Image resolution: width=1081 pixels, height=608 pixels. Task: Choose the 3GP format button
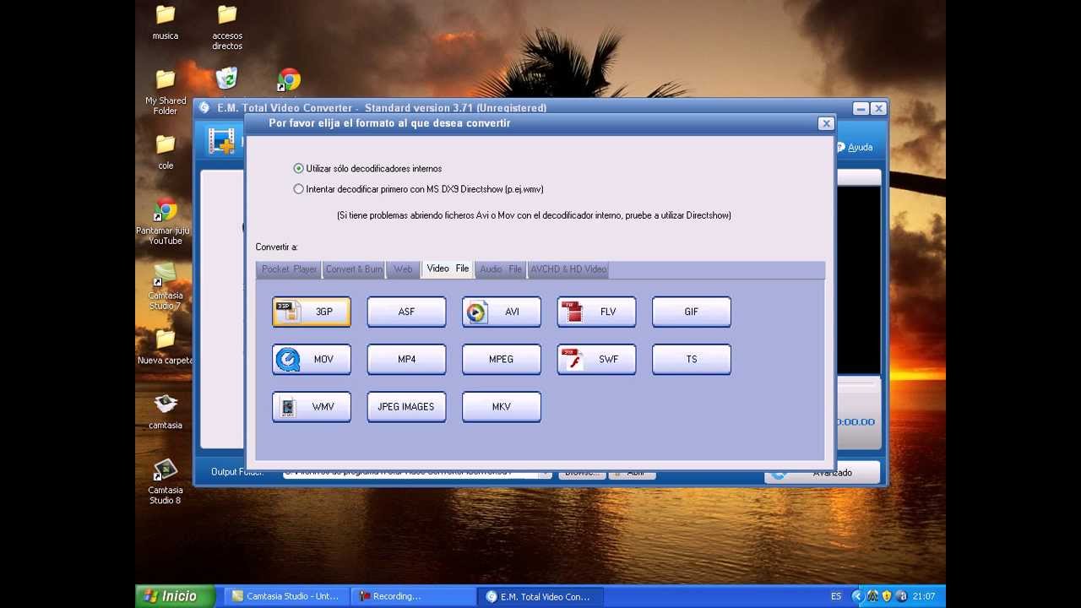coord(312,312)
